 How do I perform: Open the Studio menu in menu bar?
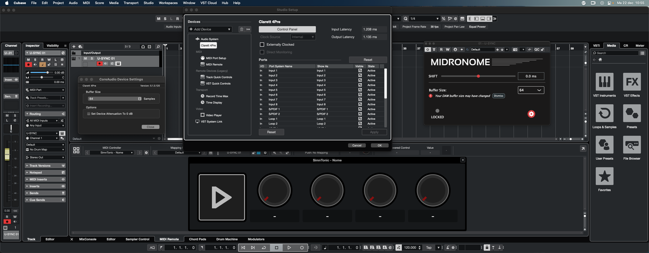tap(149, 3)
